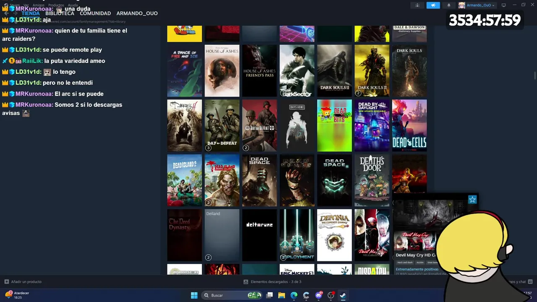Open the Days Gone cover

click(x=297, y=125)
